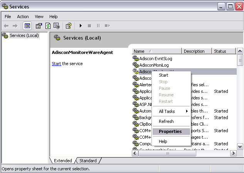Viewport: 244px width, 173px height.
Task: Toggle Show/Hide Console Tree icon
Action: click(27, 26)
